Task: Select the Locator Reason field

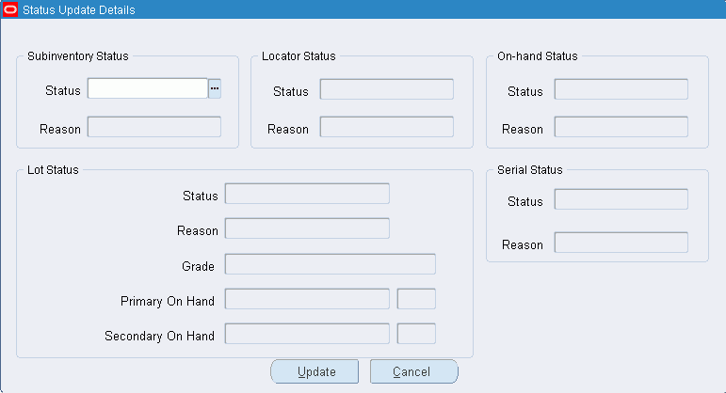Action: (x=387, y=127)
